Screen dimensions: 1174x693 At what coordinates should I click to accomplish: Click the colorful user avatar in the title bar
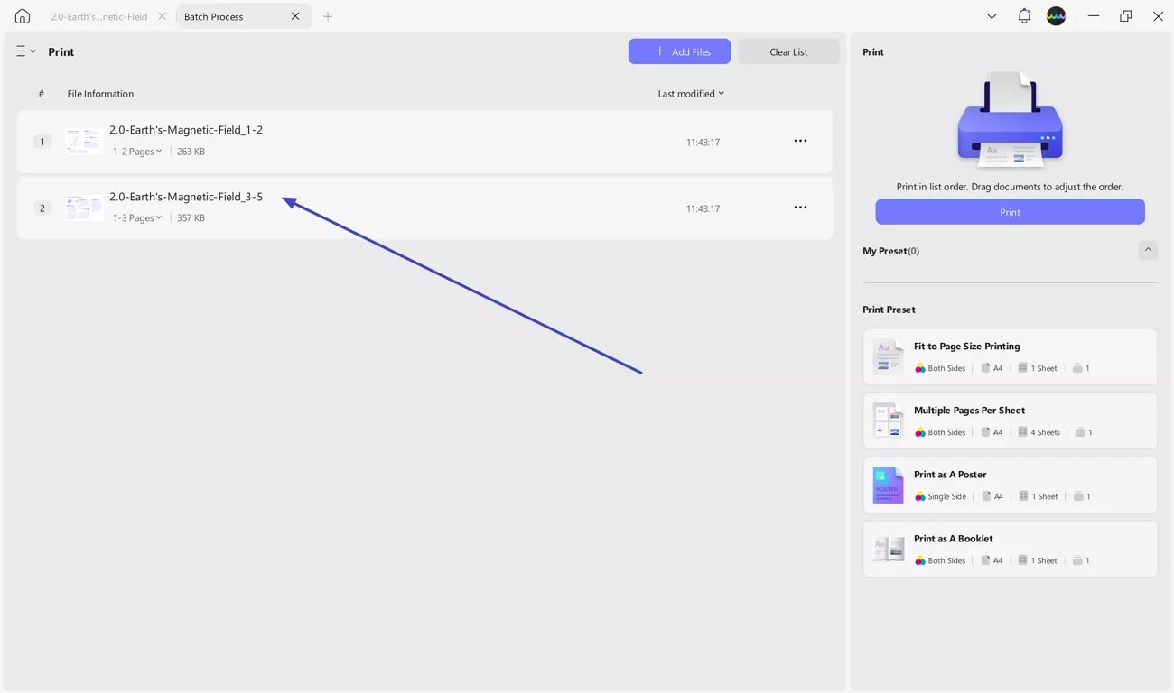pyautogui.click(x=1056, y=15)
